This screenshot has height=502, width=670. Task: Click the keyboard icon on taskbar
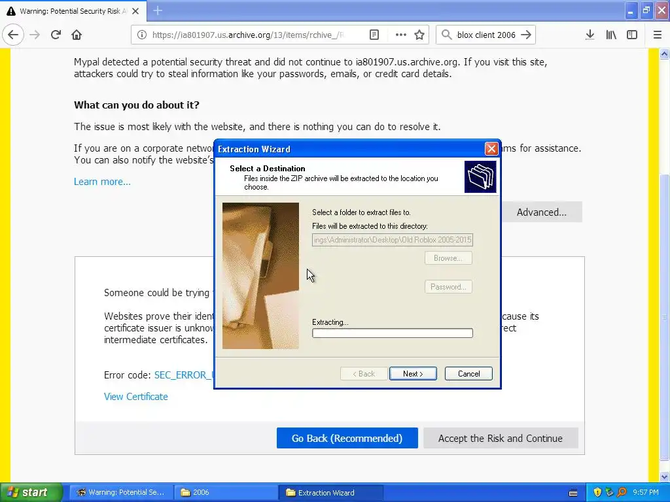point(573,493)
